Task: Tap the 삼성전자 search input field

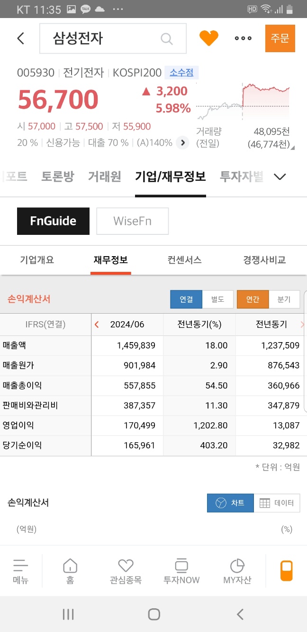Action: [x=113, y=38]
